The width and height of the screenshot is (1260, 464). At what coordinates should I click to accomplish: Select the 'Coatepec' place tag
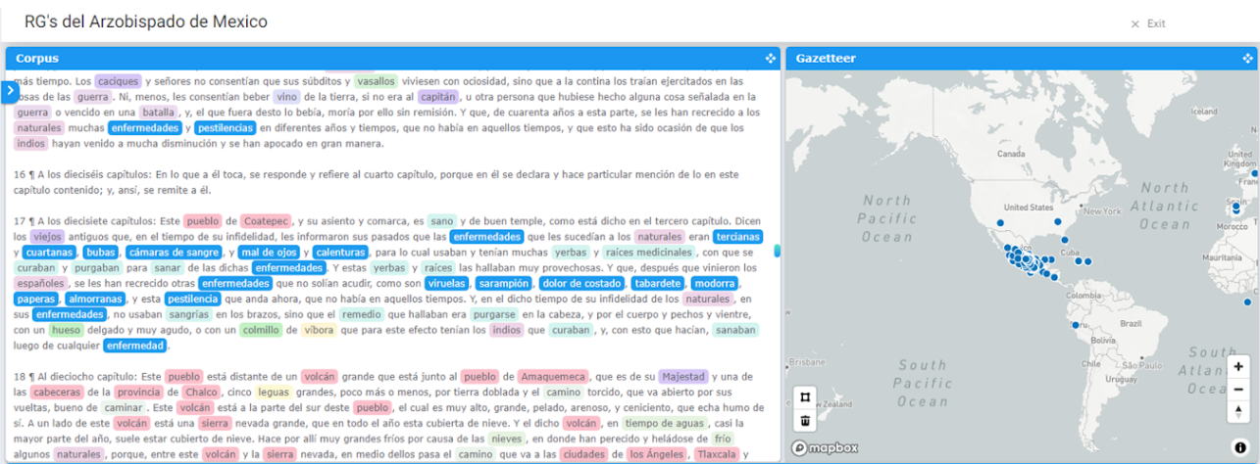click(265, 221)
